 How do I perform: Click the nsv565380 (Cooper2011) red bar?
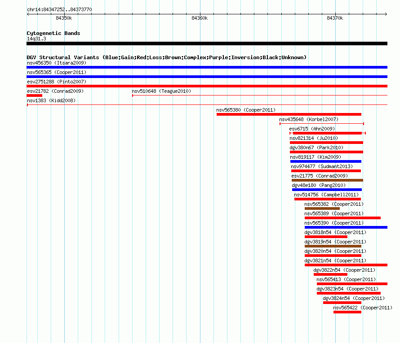[x=289, y=114]
